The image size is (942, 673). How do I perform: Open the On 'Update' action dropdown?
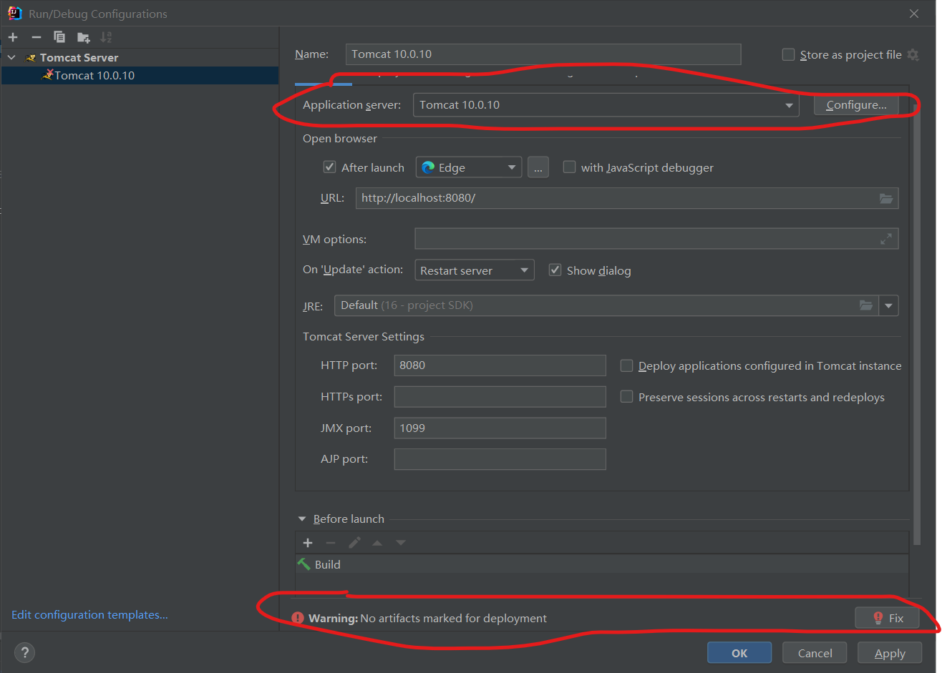[474, 270]
